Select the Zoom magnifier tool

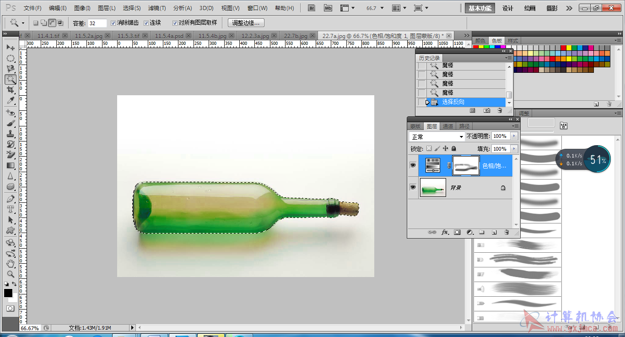coord(10,274)
